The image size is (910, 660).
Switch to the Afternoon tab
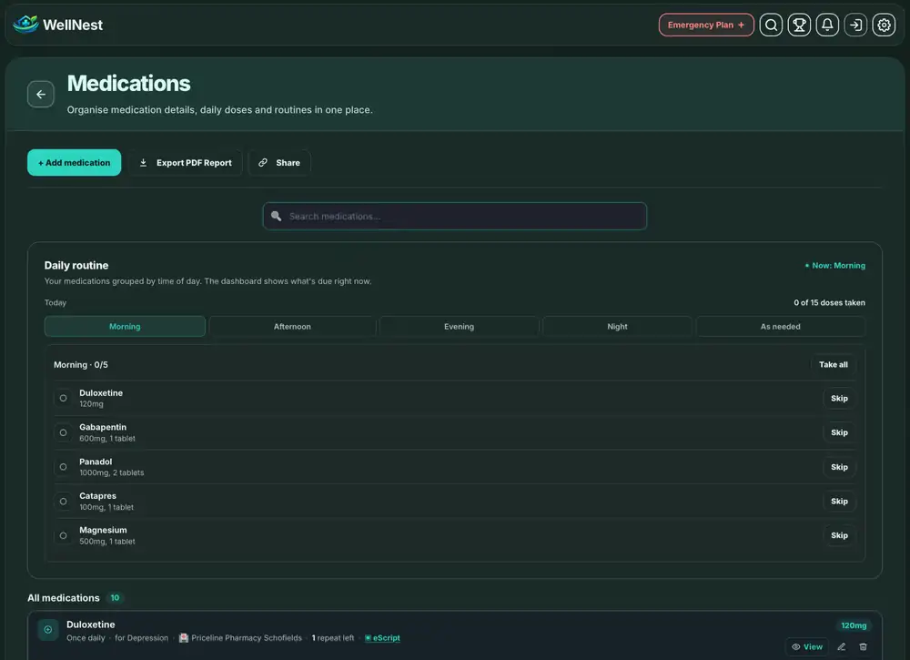point(292,326)
